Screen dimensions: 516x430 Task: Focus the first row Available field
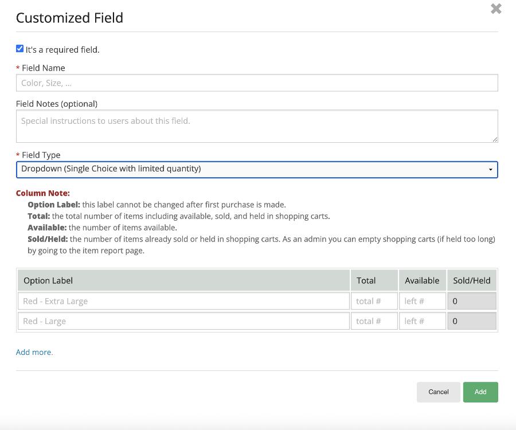point(422,301)
